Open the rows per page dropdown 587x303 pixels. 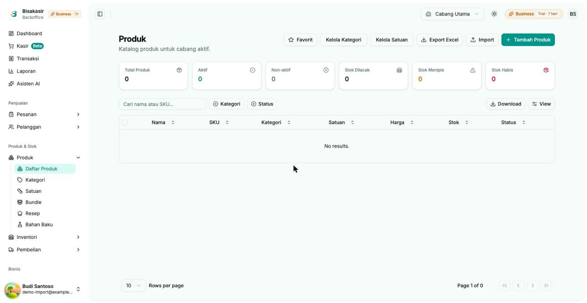point(134,286)
